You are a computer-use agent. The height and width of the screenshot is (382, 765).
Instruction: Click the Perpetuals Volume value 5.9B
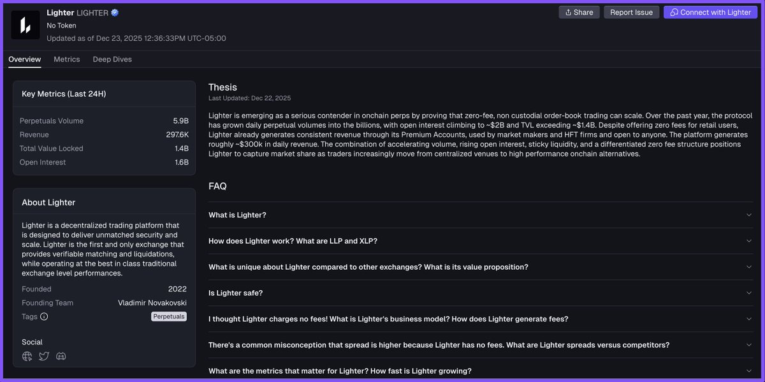[x=181, y=121]
